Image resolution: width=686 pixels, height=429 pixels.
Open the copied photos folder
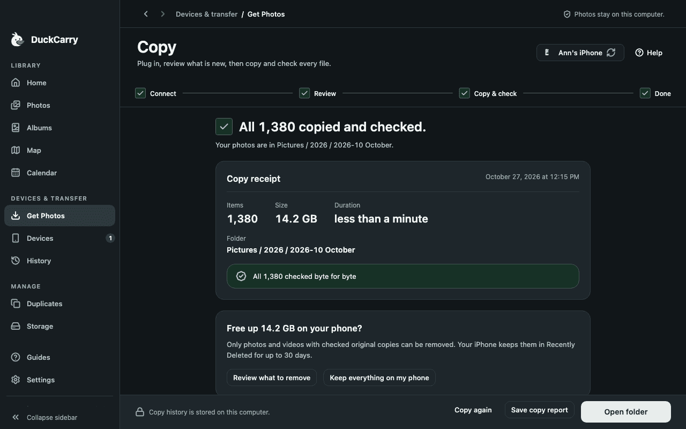coord(626,412)
